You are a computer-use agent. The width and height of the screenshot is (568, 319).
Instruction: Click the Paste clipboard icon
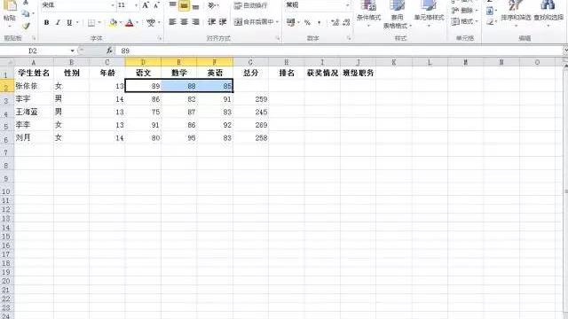10,5
